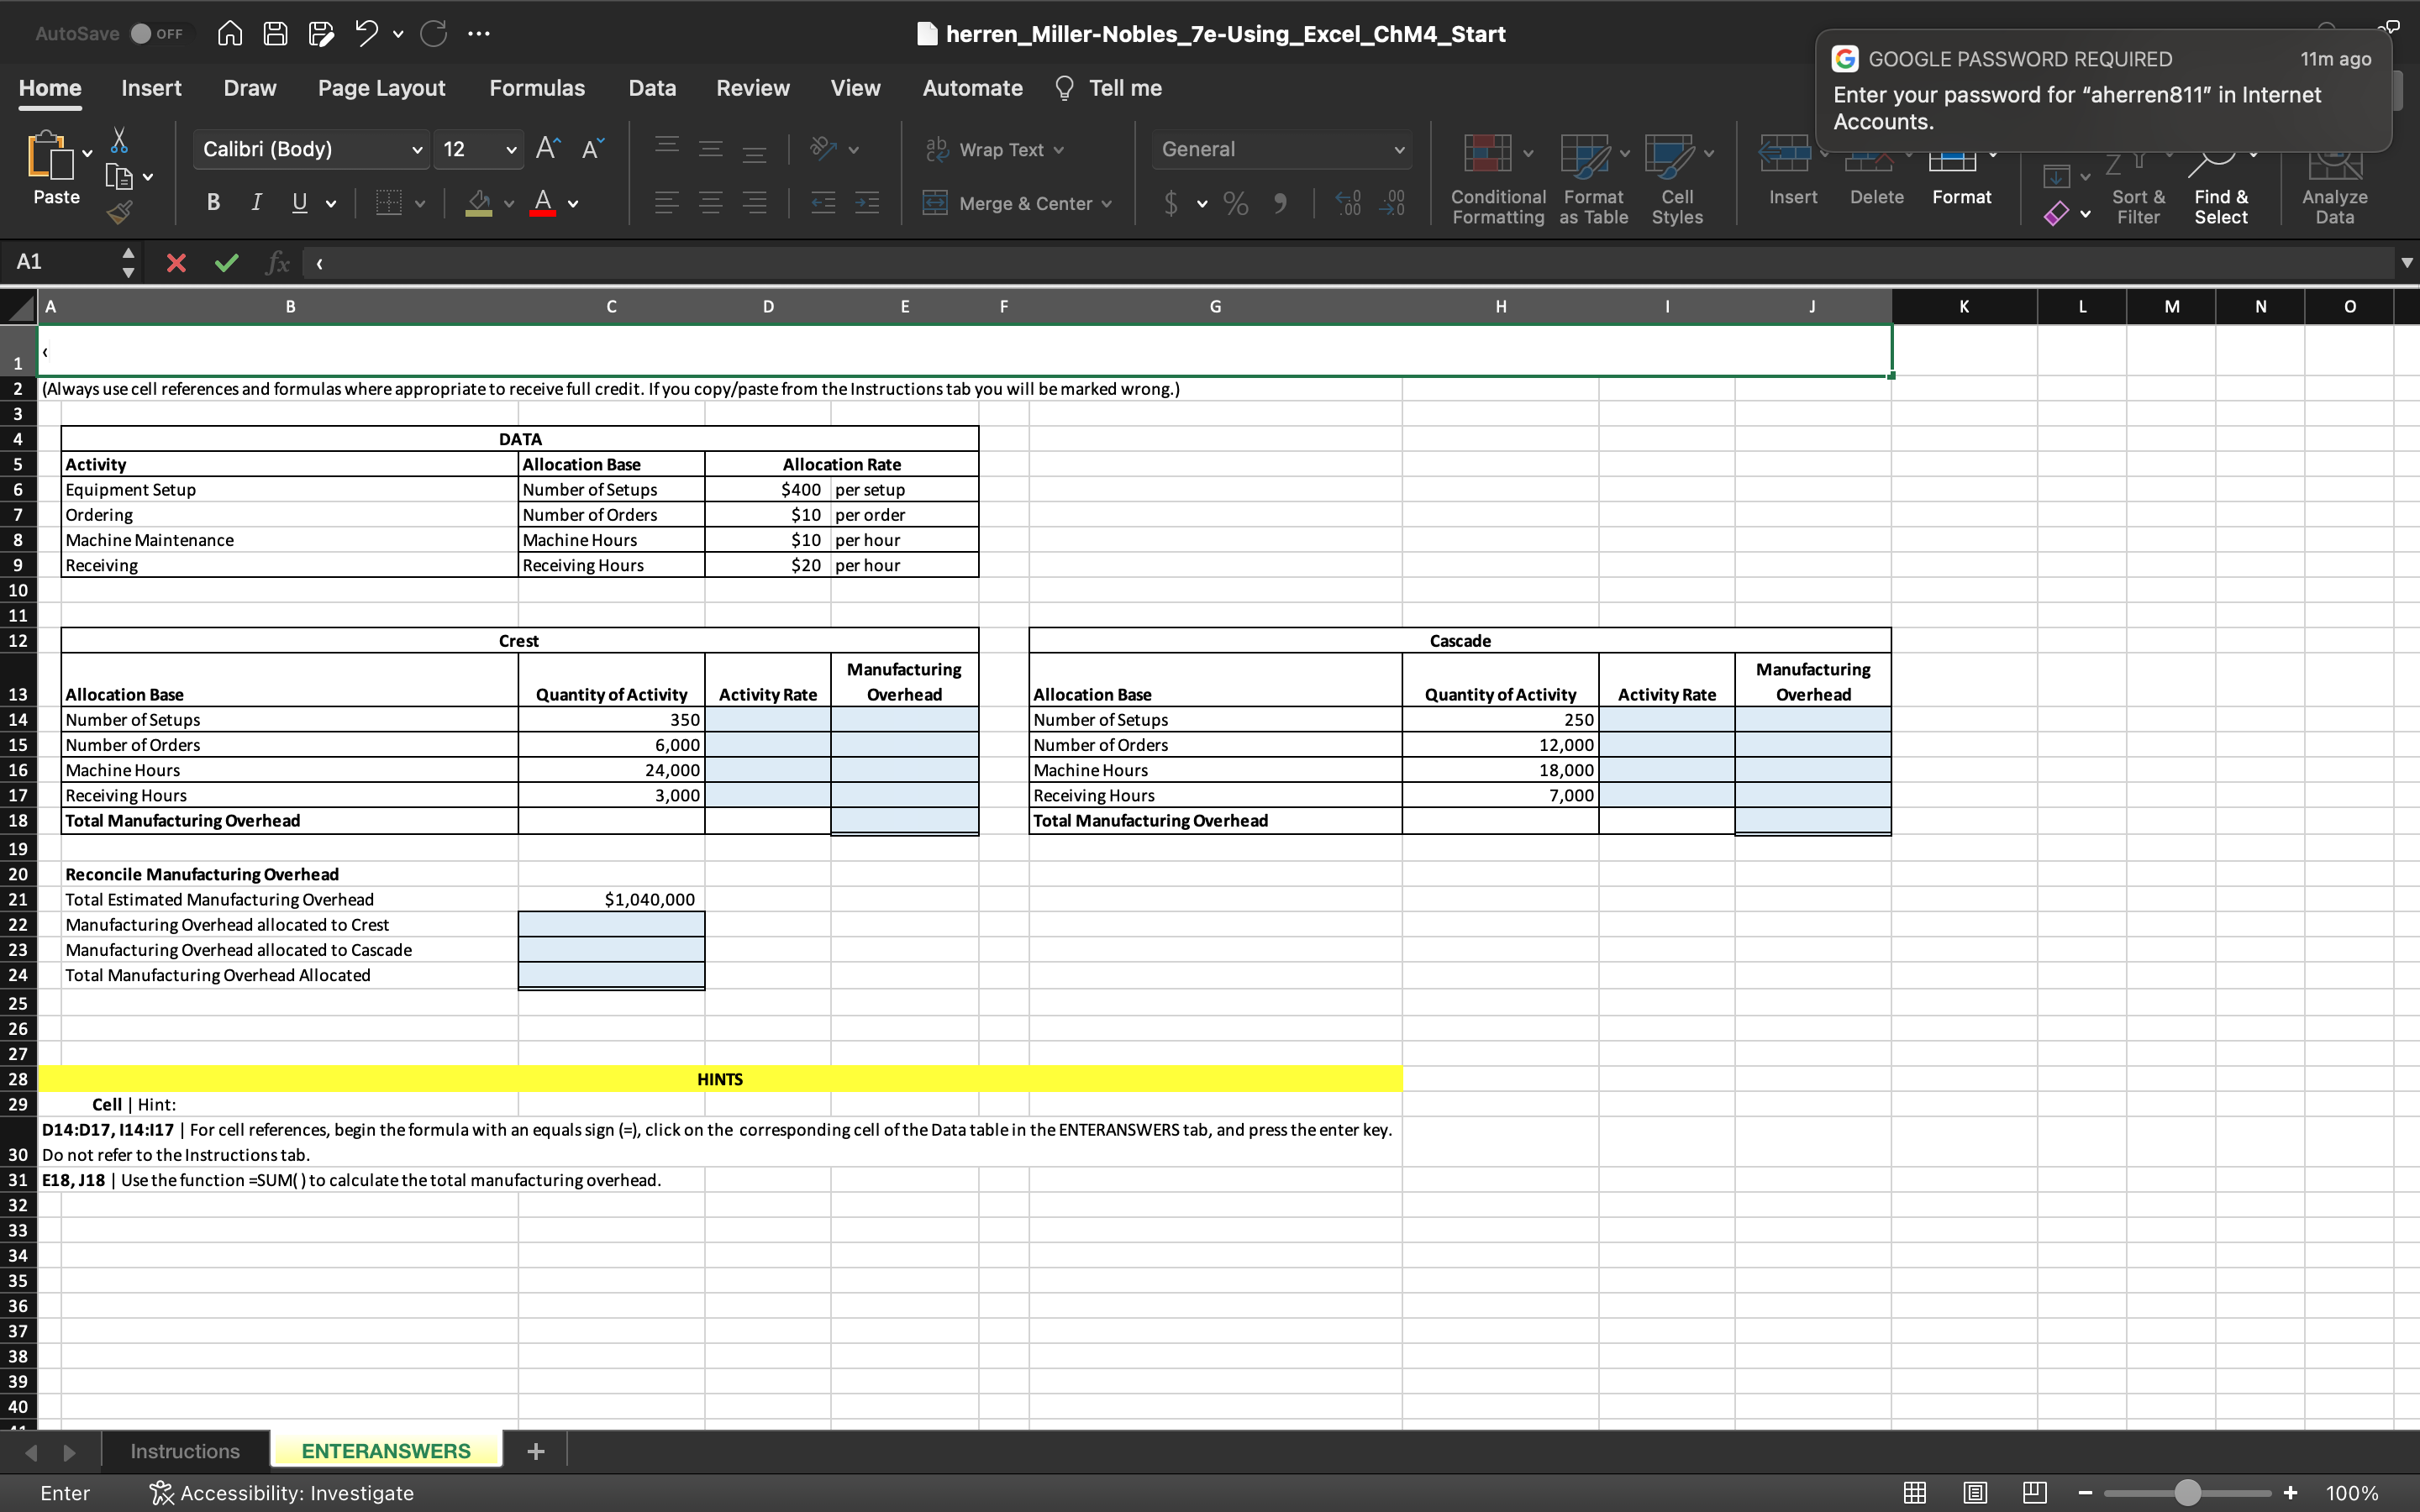Click the Accounting number format icon
The height and width of the screenshot is (1512, 2420).
pyautogui.click(x=1172, y=203)
